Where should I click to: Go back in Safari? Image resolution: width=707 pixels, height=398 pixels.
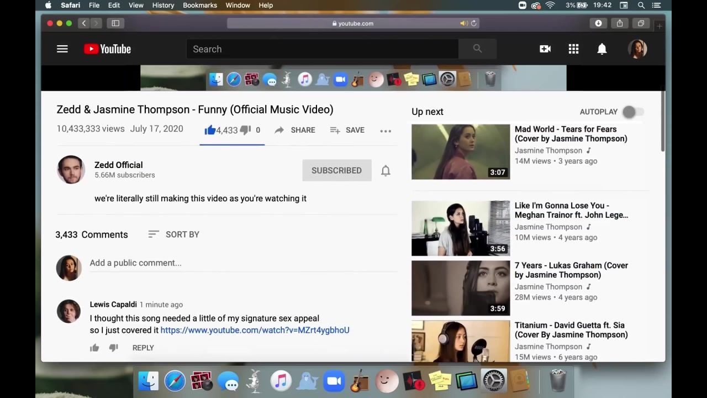tap(83, 23)
